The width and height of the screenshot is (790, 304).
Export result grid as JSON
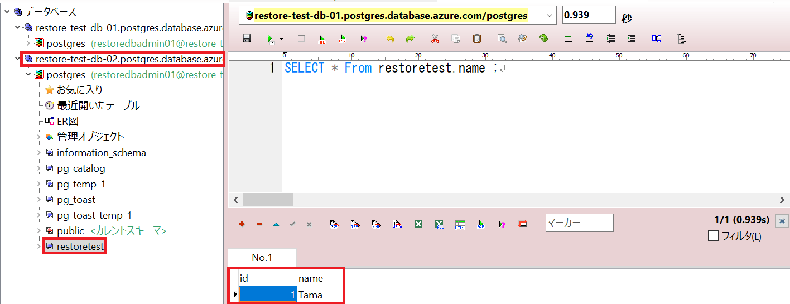[397, 224]
